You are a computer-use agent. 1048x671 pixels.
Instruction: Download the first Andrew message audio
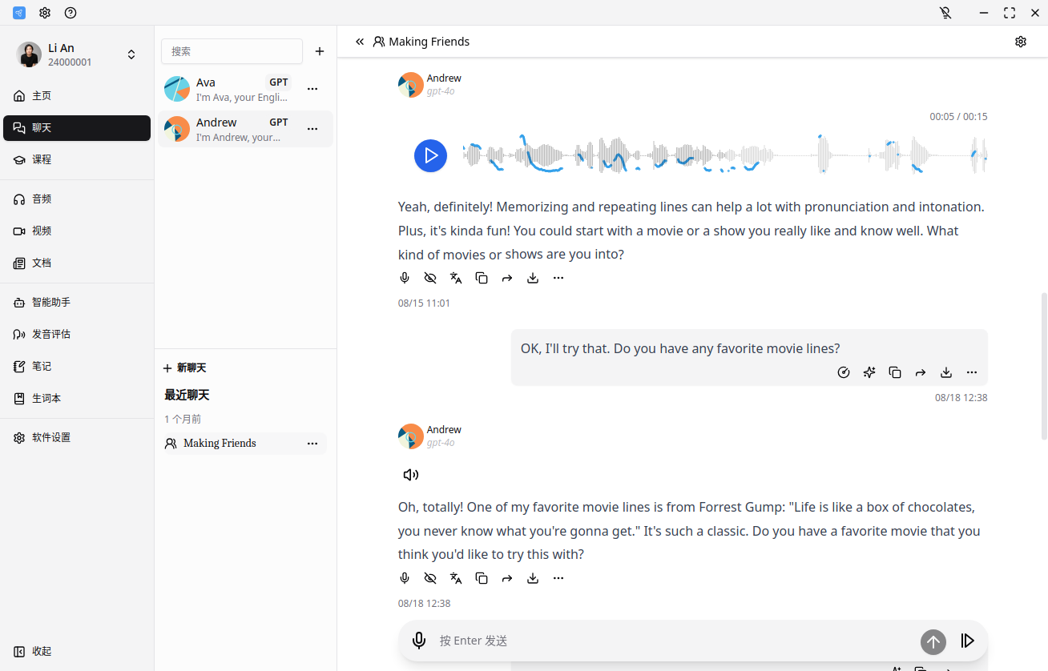point(533,278)
